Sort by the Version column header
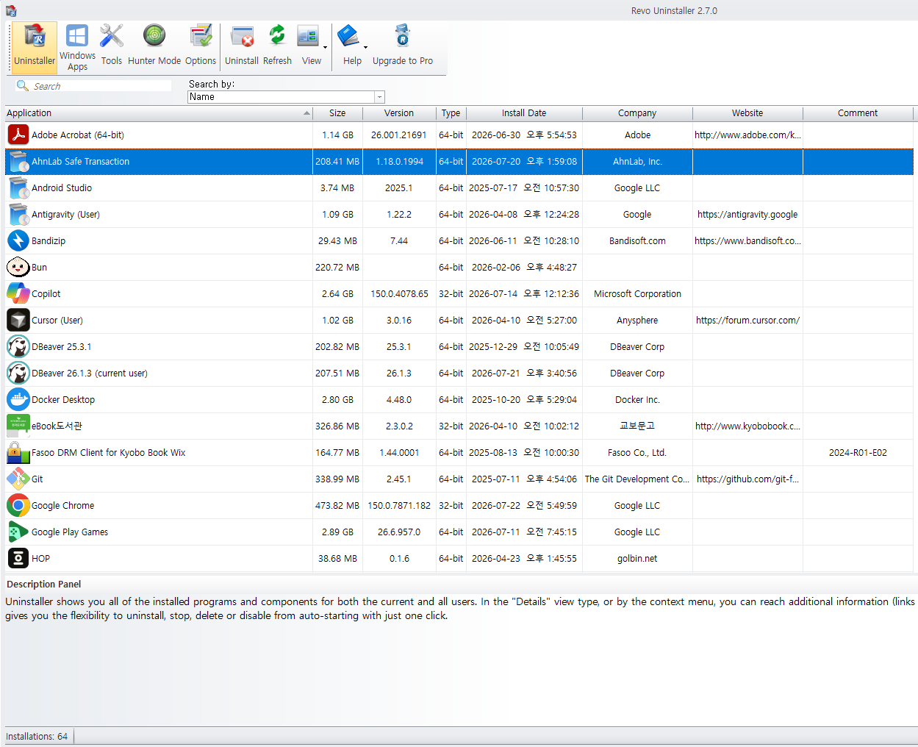This screenshot has width=918, height=747. 399,113
